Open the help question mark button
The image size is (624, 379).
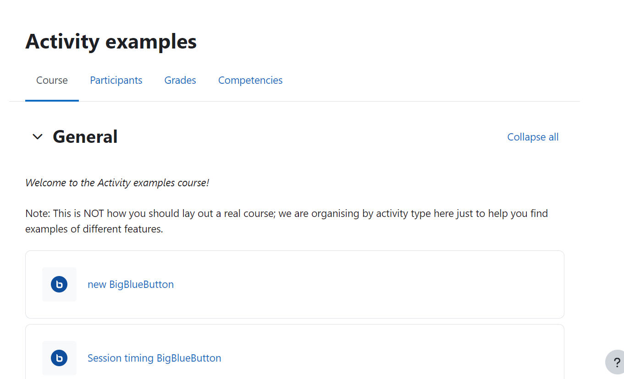617,362
